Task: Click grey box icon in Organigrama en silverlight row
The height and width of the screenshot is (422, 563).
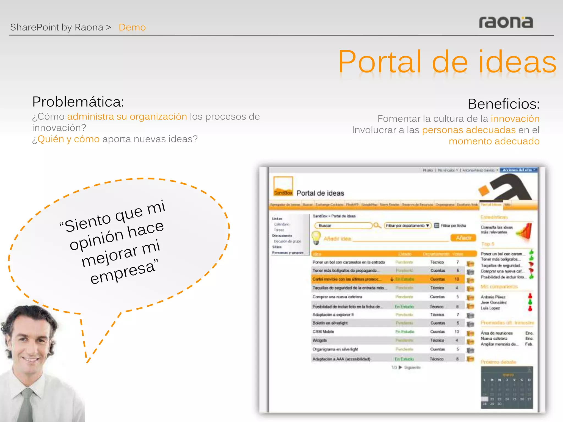Action: click(470, 350)
